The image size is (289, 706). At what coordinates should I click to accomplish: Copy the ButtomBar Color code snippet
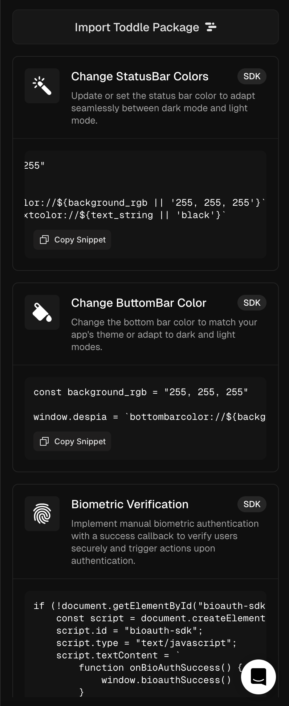click(72, 441)
